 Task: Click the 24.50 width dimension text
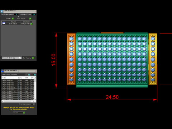112,97
